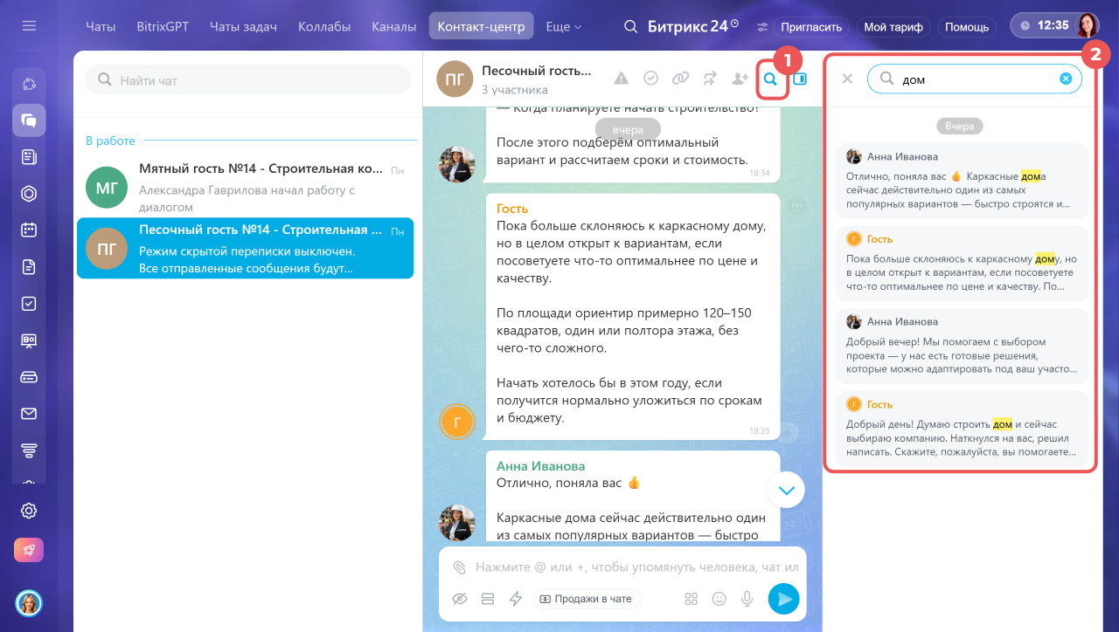Click the Пригласить button
The image size is (1119, 632).
click(811, 27)
